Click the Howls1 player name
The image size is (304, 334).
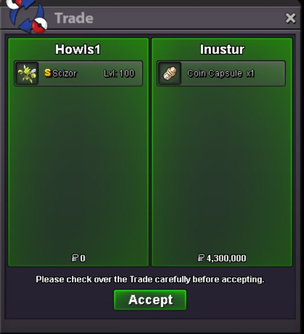[78, 49]
